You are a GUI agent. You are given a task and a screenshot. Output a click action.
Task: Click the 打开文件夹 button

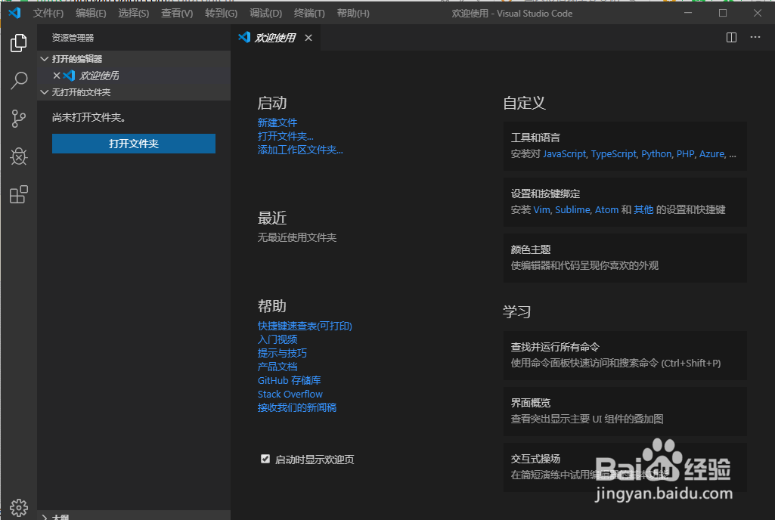click(x=133, y=144)
